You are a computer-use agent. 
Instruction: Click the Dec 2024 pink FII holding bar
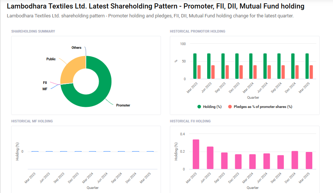point(295,160)
